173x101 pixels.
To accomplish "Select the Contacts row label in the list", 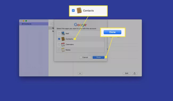I will pyautogui.click(x=69, y=39).
